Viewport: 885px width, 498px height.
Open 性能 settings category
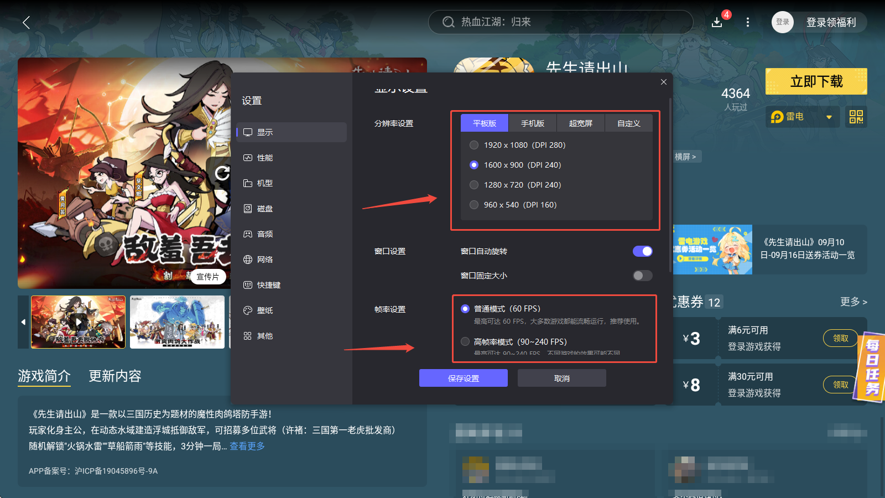pos(291,158)
